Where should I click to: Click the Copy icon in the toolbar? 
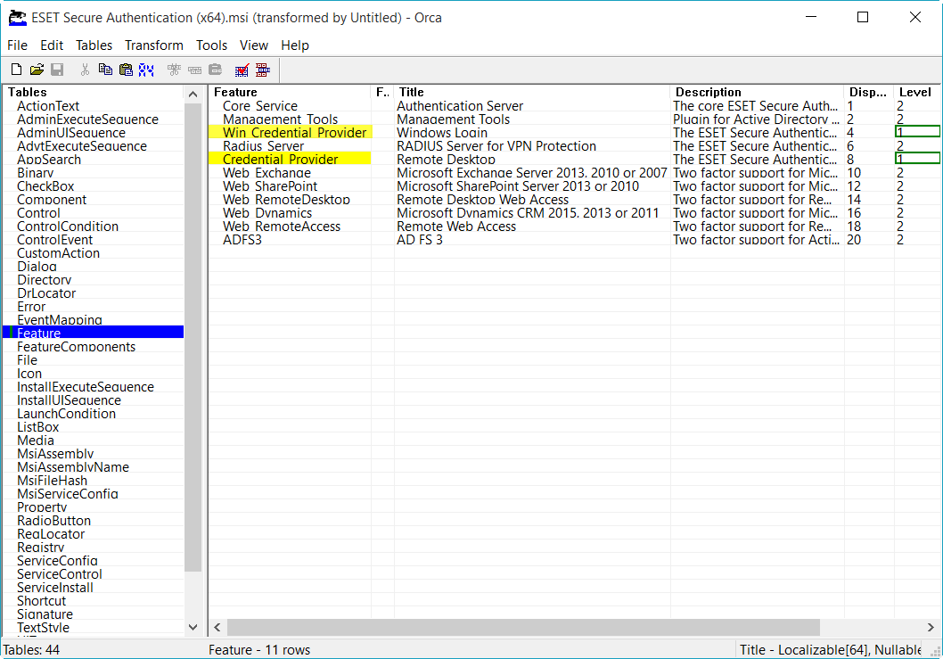105,70
